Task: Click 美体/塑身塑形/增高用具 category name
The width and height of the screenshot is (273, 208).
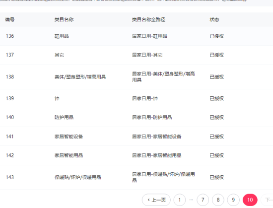Action: coord(80,77)
